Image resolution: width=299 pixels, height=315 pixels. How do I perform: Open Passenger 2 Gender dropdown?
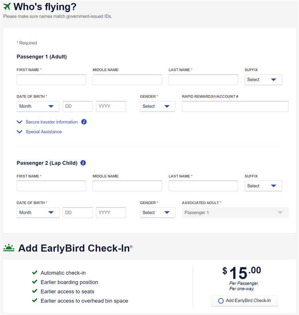coord(157,213)
